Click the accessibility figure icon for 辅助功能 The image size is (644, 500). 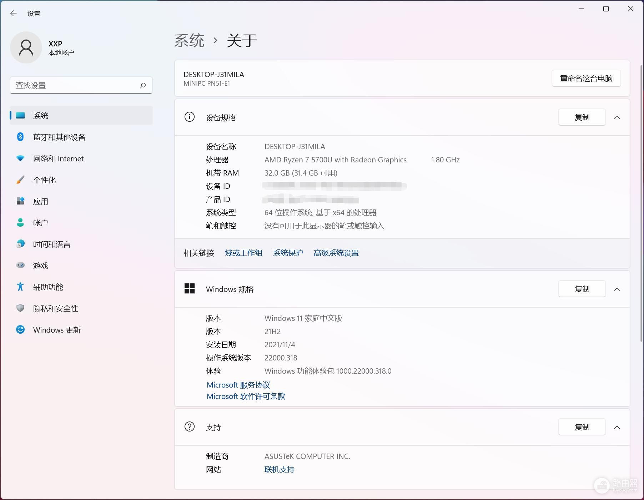[x=20, y=287]
